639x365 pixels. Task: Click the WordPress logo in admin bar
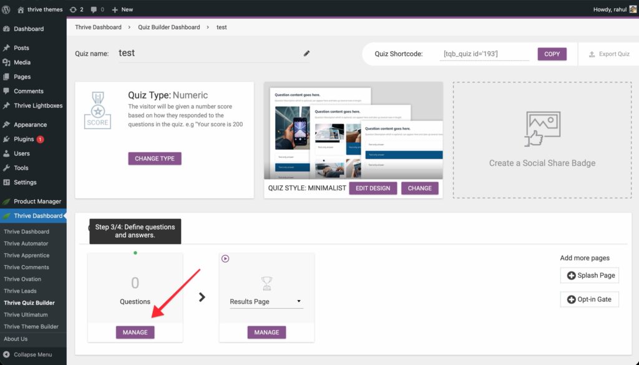(6, 9)
